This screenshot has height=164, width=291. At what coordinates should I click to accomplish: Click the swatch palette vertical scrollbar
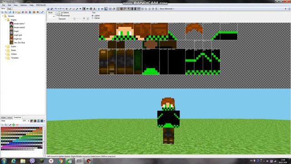tap(44, 141)
